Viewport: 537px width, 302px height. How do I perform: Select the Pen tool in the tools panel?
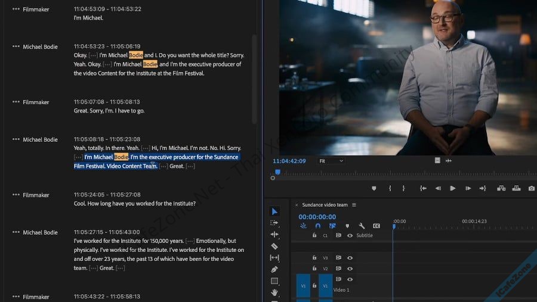point(274,269)
